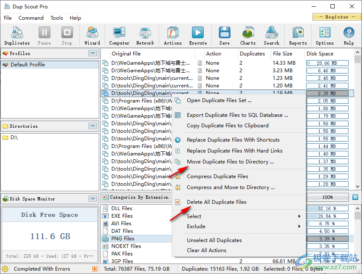362x274 pixels.
Task: Click the Register button
Action: pyautogui.click(x=337, y=17)
